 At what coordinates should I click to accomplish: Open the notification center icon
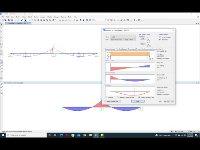click(196, 135)
